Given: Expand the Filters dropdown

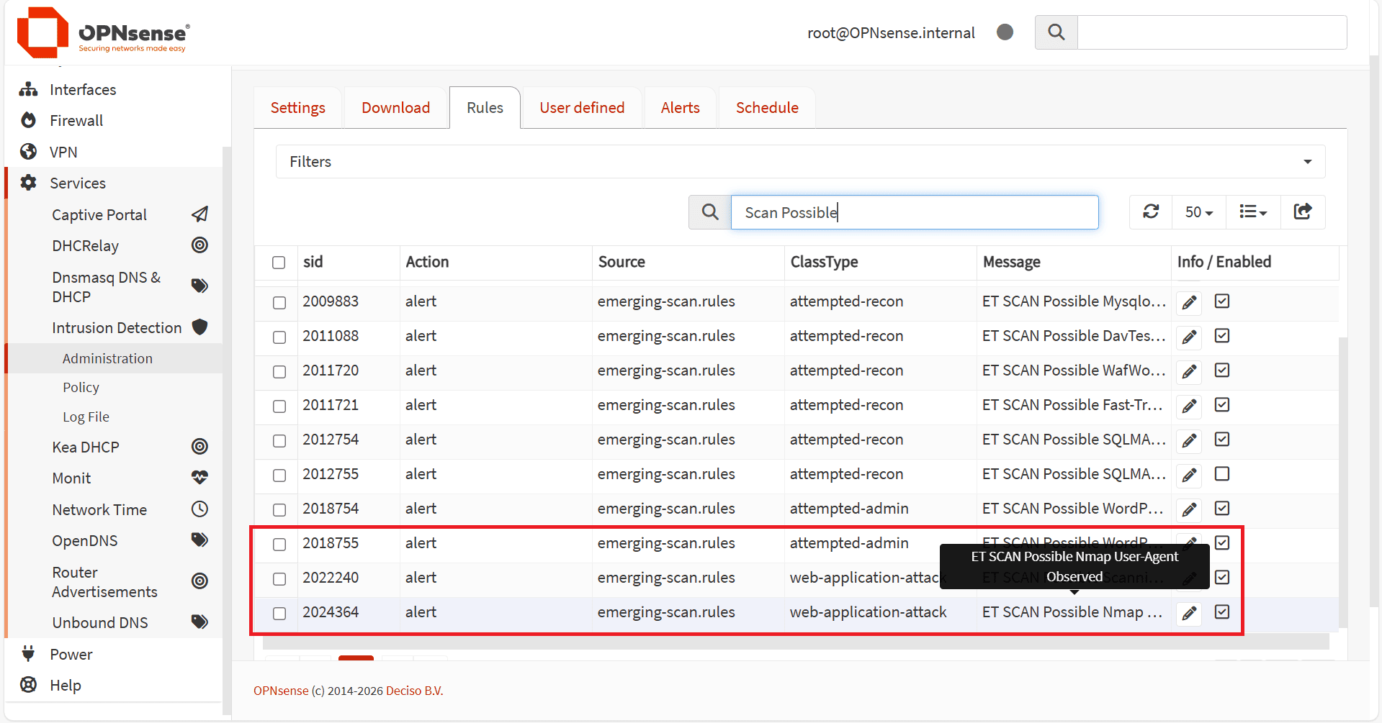Looking at the screenshot, I should 799,162.
